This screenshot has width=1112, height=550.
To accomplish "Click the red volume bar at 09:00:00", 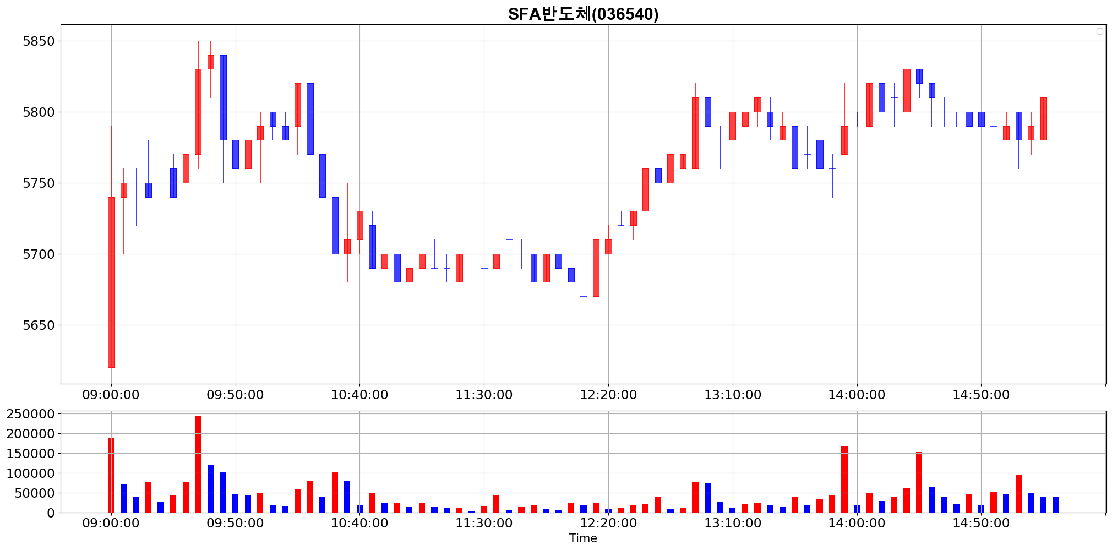I will (111, 475).
